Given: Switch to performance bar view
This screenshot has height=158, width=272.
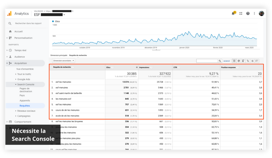Looking at the screenshot, I should tap(243, 61).
